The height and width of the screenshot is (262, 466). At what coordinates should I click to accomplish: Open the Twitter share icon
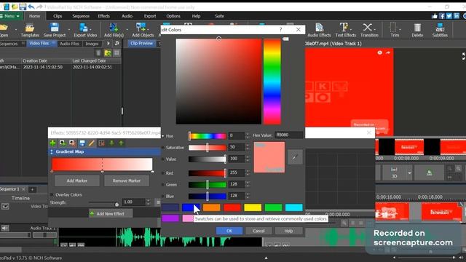coord(449,16)
